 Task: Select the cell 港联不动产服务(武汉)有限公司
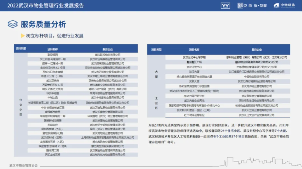107,89
